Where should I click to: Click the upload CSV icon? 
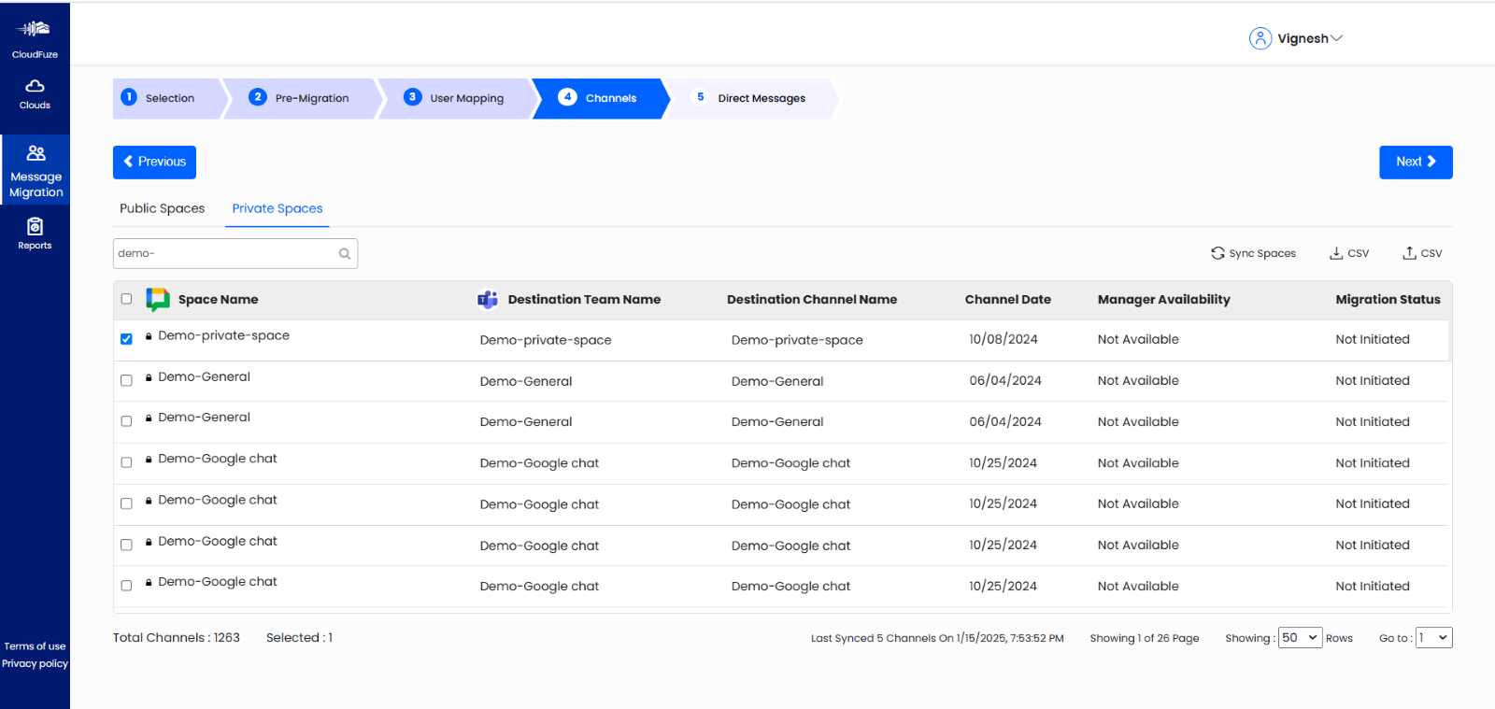[x=1409, y=253]
